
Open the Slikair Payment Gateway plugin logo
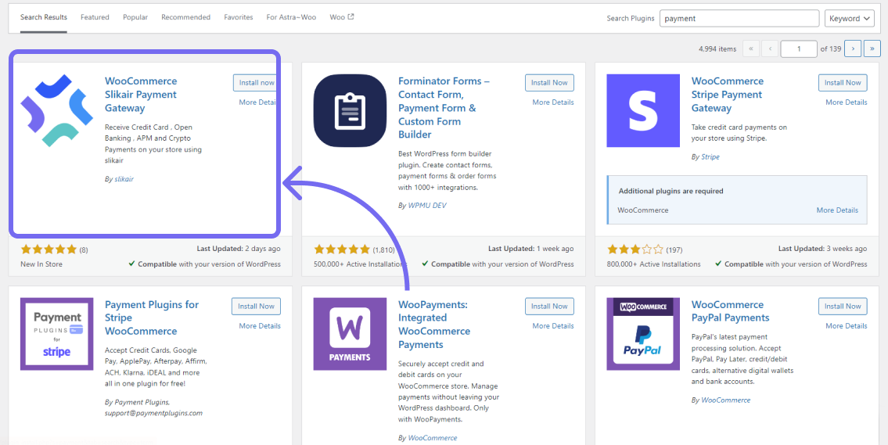(56, 110)
